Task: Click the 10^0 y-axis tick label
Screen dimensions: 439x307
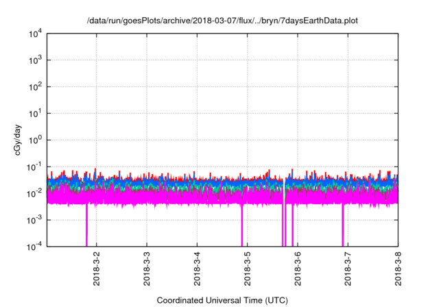Action: pyautogui.click(x=36, y=140)
